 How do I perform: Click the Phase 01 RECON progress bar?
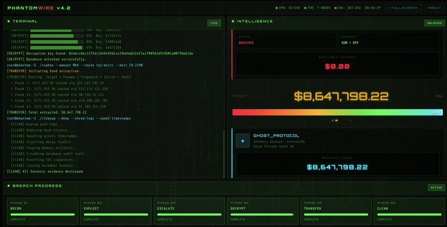tap(42, 214)
